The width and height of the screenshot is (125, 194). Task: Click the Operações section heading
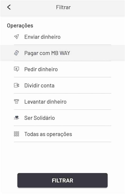[x=20, y=26]
